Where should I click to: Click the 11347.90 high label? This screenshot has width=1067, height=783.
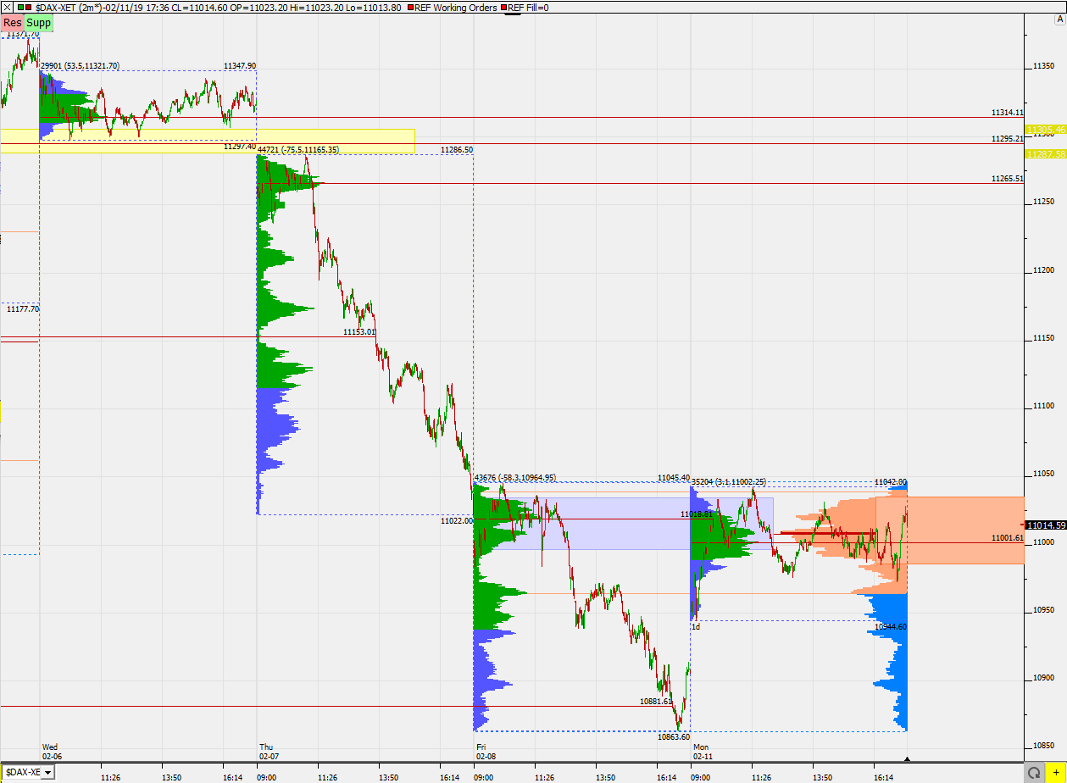click(240, 65)
